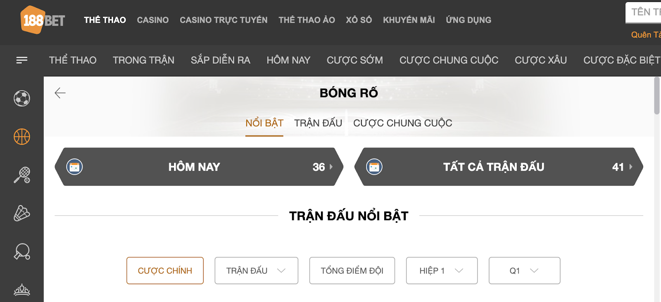Screen dimensions: 661x302
Task: Open CASINO TRỰC TUYẾN in top menu
Action: click(x=224, y=20)
